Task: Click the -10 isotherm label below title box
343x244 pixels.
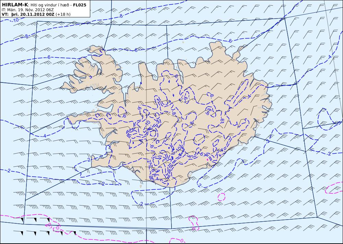Action: click(15, 20)
